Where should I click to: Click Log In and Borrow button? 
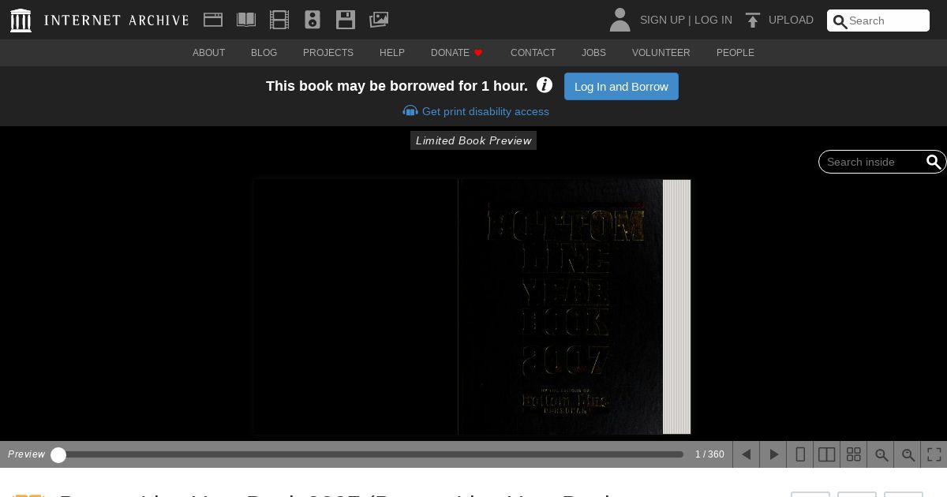(x=621, y=87)
